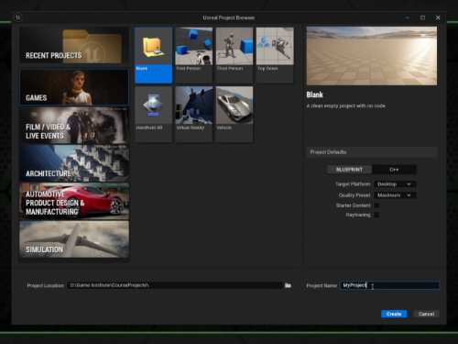Choose the First Person template
This screenshot has width=458, height=344.
pos(194,55)
